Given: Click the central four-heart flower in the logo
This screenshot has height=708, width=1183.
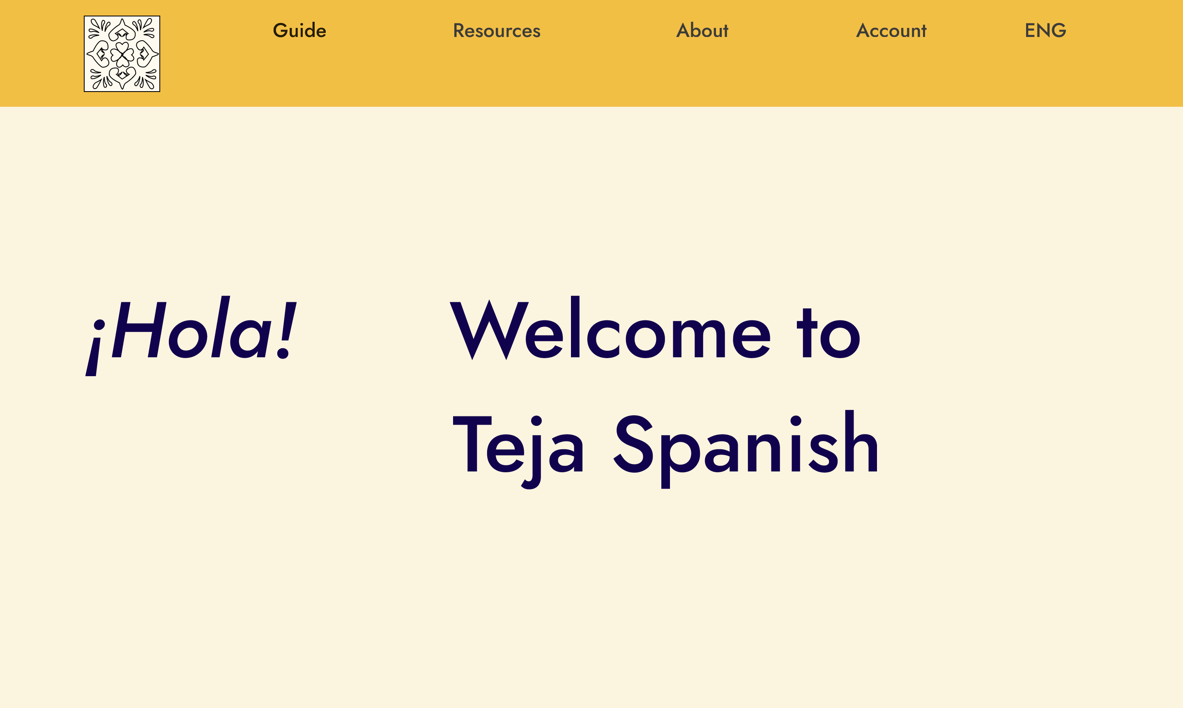Looking at the screenshot, I should [x=122, y=54].
